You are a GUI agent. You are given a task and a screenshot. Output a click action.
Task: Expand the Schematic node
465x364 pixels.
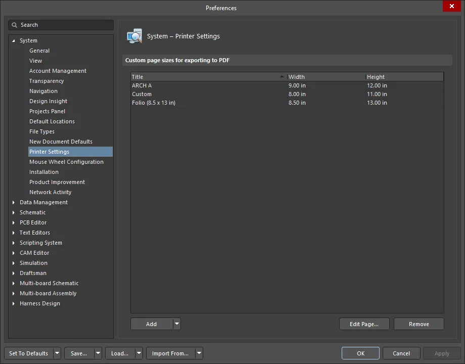point(13,212)
